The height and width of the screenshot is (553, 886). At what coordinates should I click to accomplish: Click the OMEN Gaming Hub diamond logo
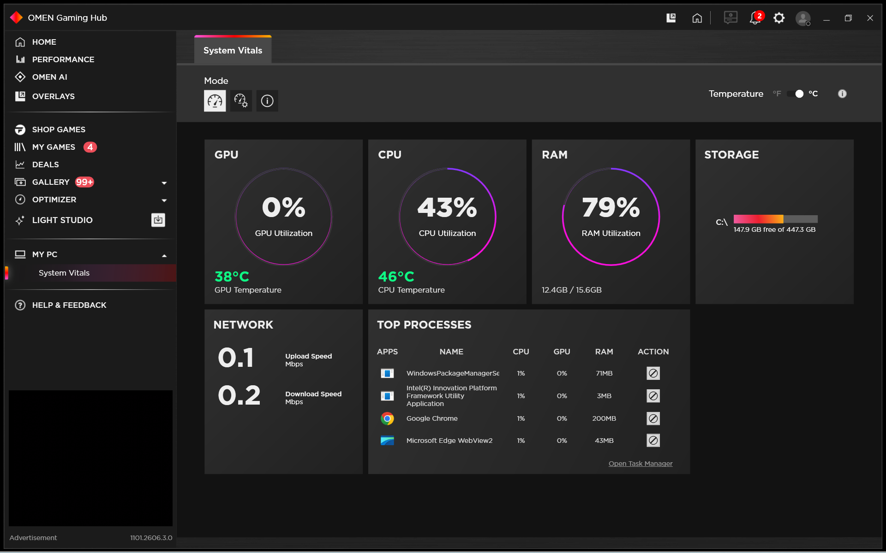point(16,18)
